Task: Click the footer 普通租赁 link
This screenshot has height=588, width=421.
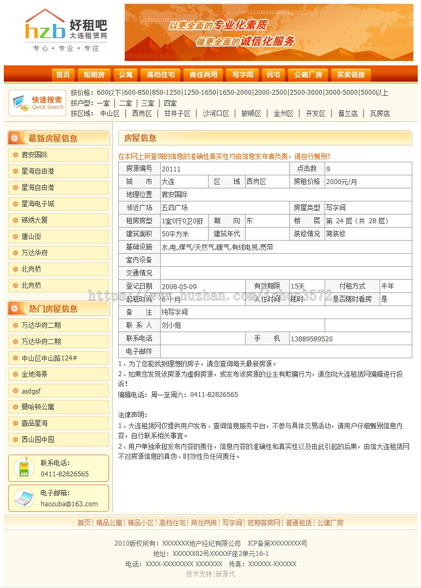Action: click(x=298, y=523)
